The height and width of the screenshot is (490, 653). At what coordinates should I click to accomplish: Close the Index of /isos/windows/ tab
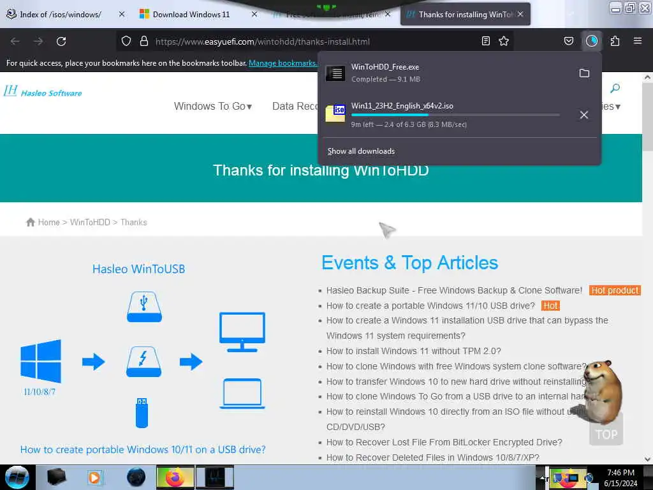click(122, 14)
